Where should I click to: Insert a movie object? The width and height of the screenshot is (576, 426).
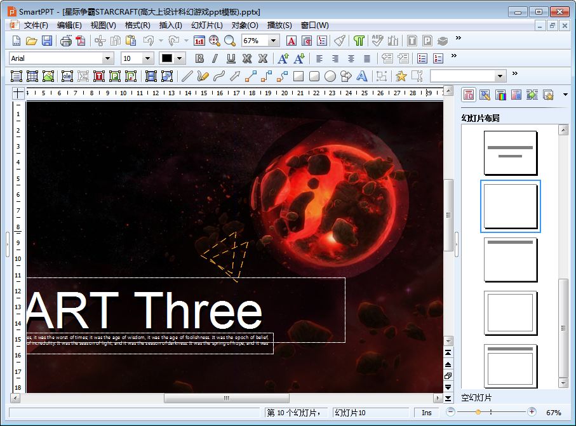[x=151, y=76]
